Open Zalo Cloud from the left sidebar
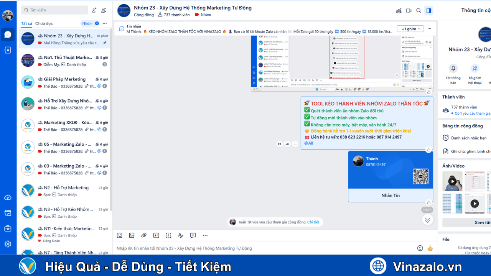This screenshot has width=491, height=276. (x=8, y=197)
